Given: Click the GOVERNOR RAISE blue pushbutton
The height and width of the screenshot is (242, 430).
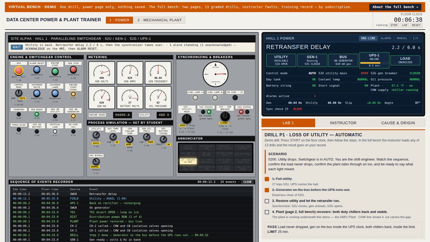Looking at the screenshot, I should [x=37, y=93].
